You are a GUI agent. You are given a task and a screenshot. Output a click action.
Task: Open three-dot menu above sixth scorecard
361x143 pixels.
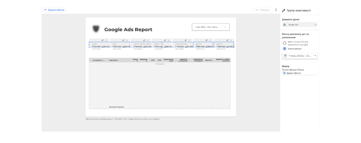210,40
